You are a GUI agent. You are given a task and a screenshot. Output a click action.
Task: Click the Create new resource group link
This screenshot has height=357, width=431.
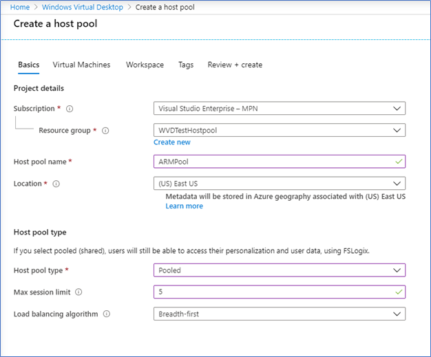point(172,142)
